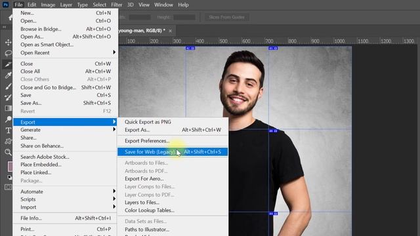This screenshot has width=420, height=236.
Task: Choose Place Linked...
Action: (66, 172)
